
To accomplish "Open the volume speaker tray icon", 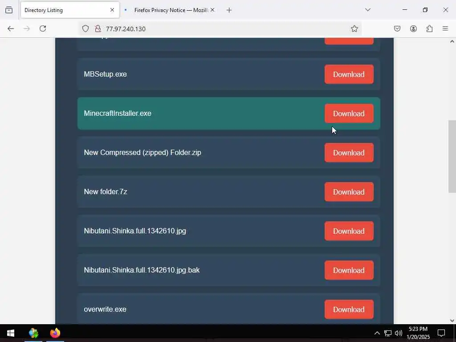I will tap(399, 333).
